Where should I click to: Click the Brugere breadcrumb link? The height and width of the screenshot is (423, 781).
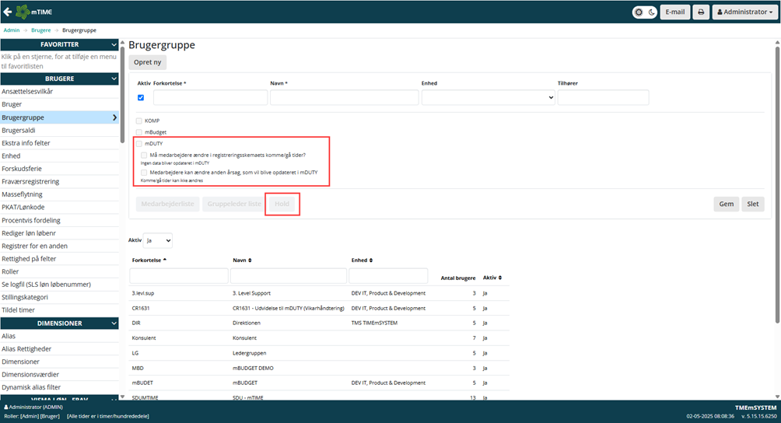(x=40, y=30)
